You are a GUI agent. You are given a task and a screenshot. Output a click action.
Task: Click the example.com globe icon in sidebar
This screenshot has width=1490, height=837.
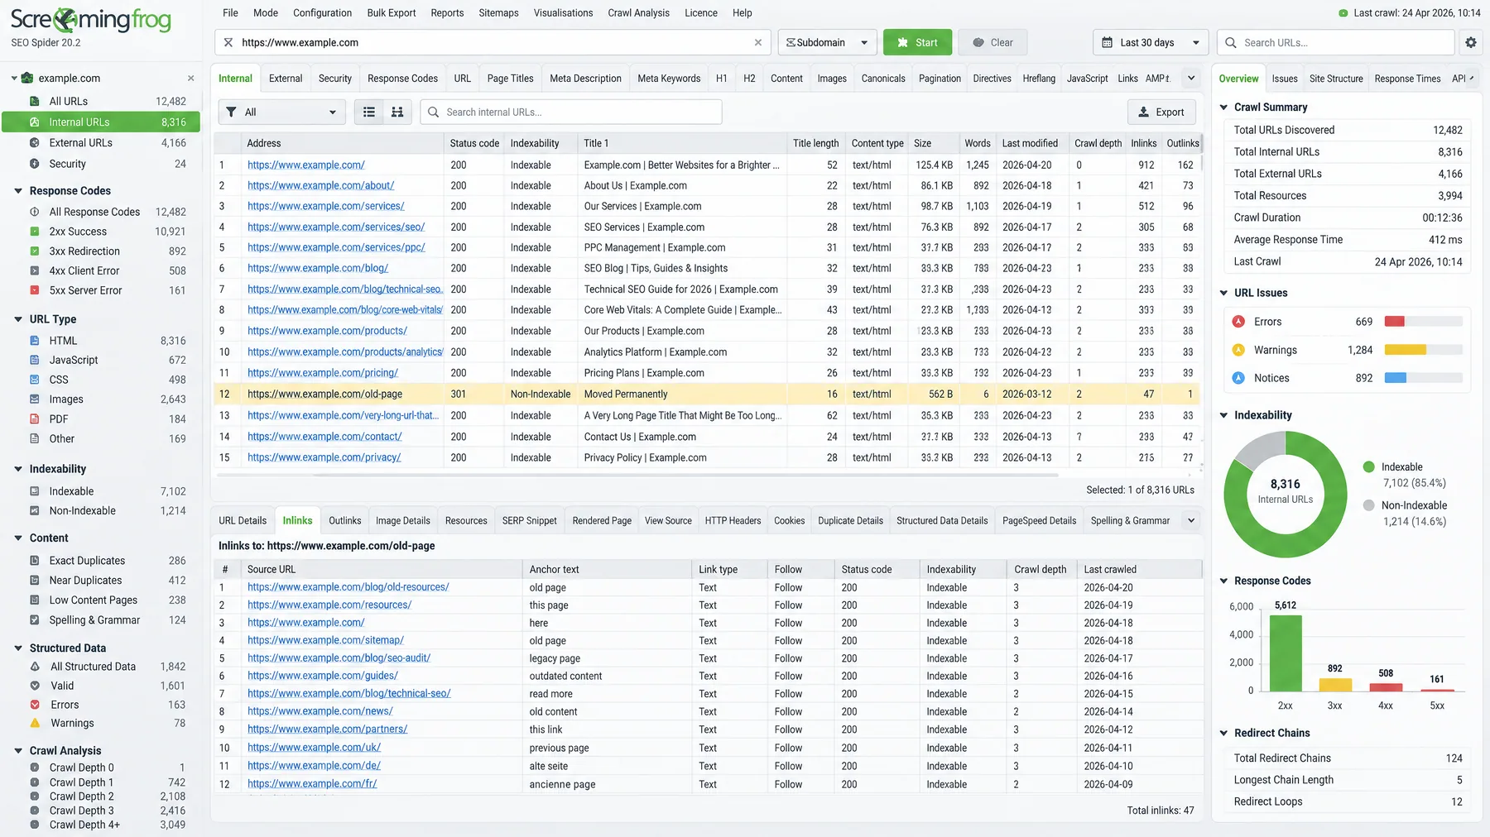(x=27, y=78)
